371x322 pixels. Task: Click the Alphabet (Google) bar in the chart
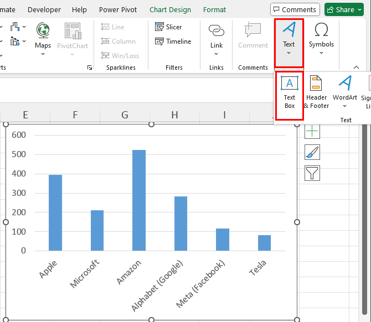point(181,224)
